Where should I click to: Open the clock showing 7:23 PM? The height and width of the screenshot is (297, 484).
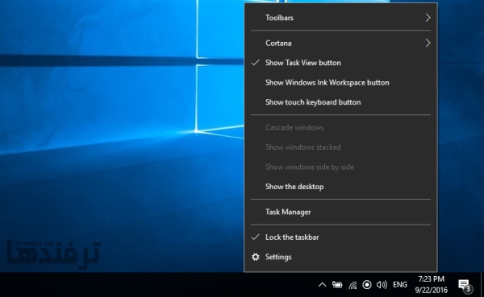[432, 284]
